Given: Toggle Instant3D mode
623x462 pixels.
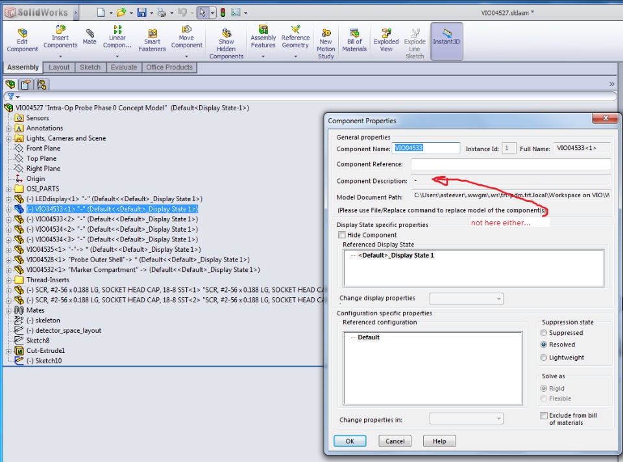Looking at the screenshot, I should coord(446,41).
